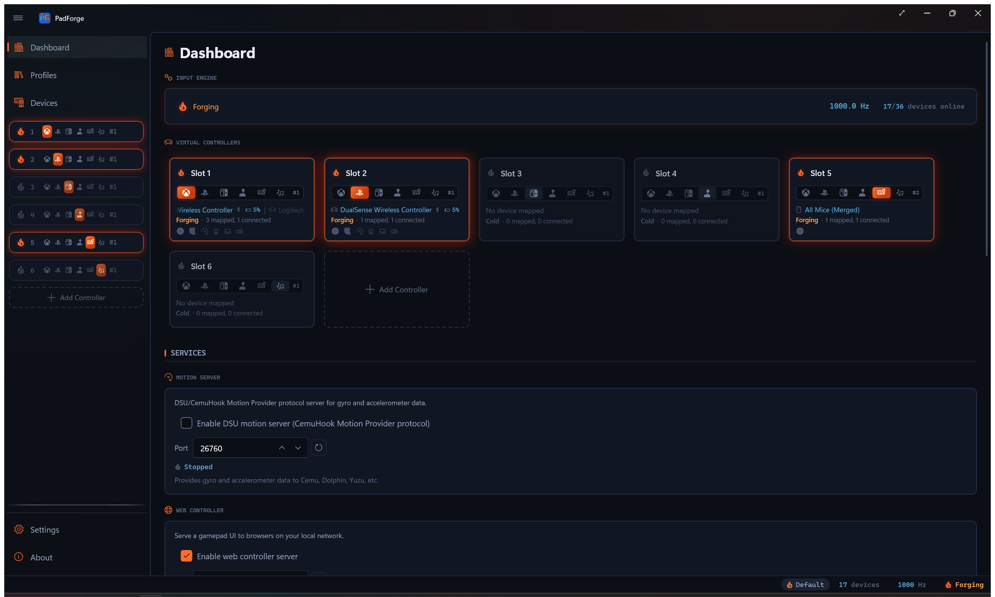
Task: Go to Profiles in the sidebar
Action: point(77,75)
